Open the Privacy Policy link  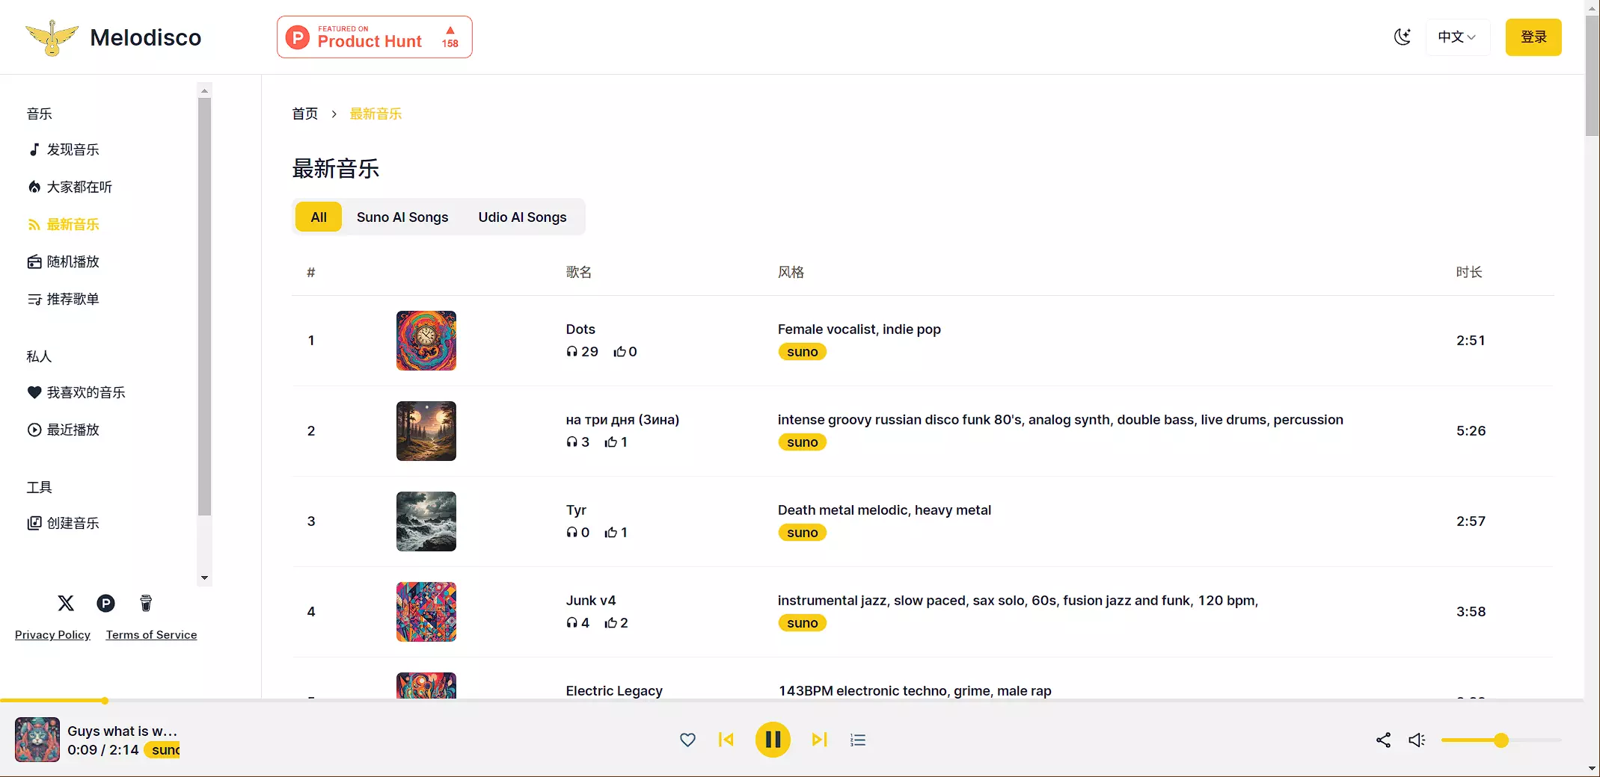pos(52,634)
